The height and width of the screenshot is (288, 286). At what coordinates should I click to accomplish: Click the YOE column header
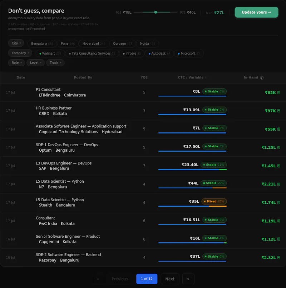coord(144,77)
